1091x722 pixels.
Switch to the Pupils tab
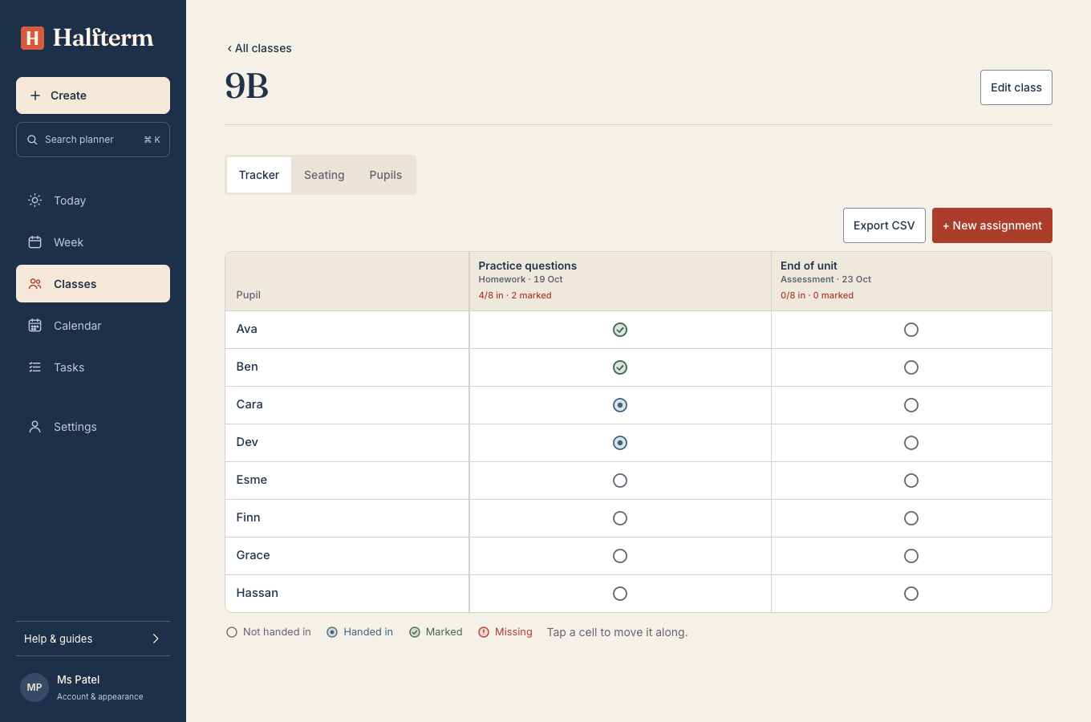coord(386,175)
